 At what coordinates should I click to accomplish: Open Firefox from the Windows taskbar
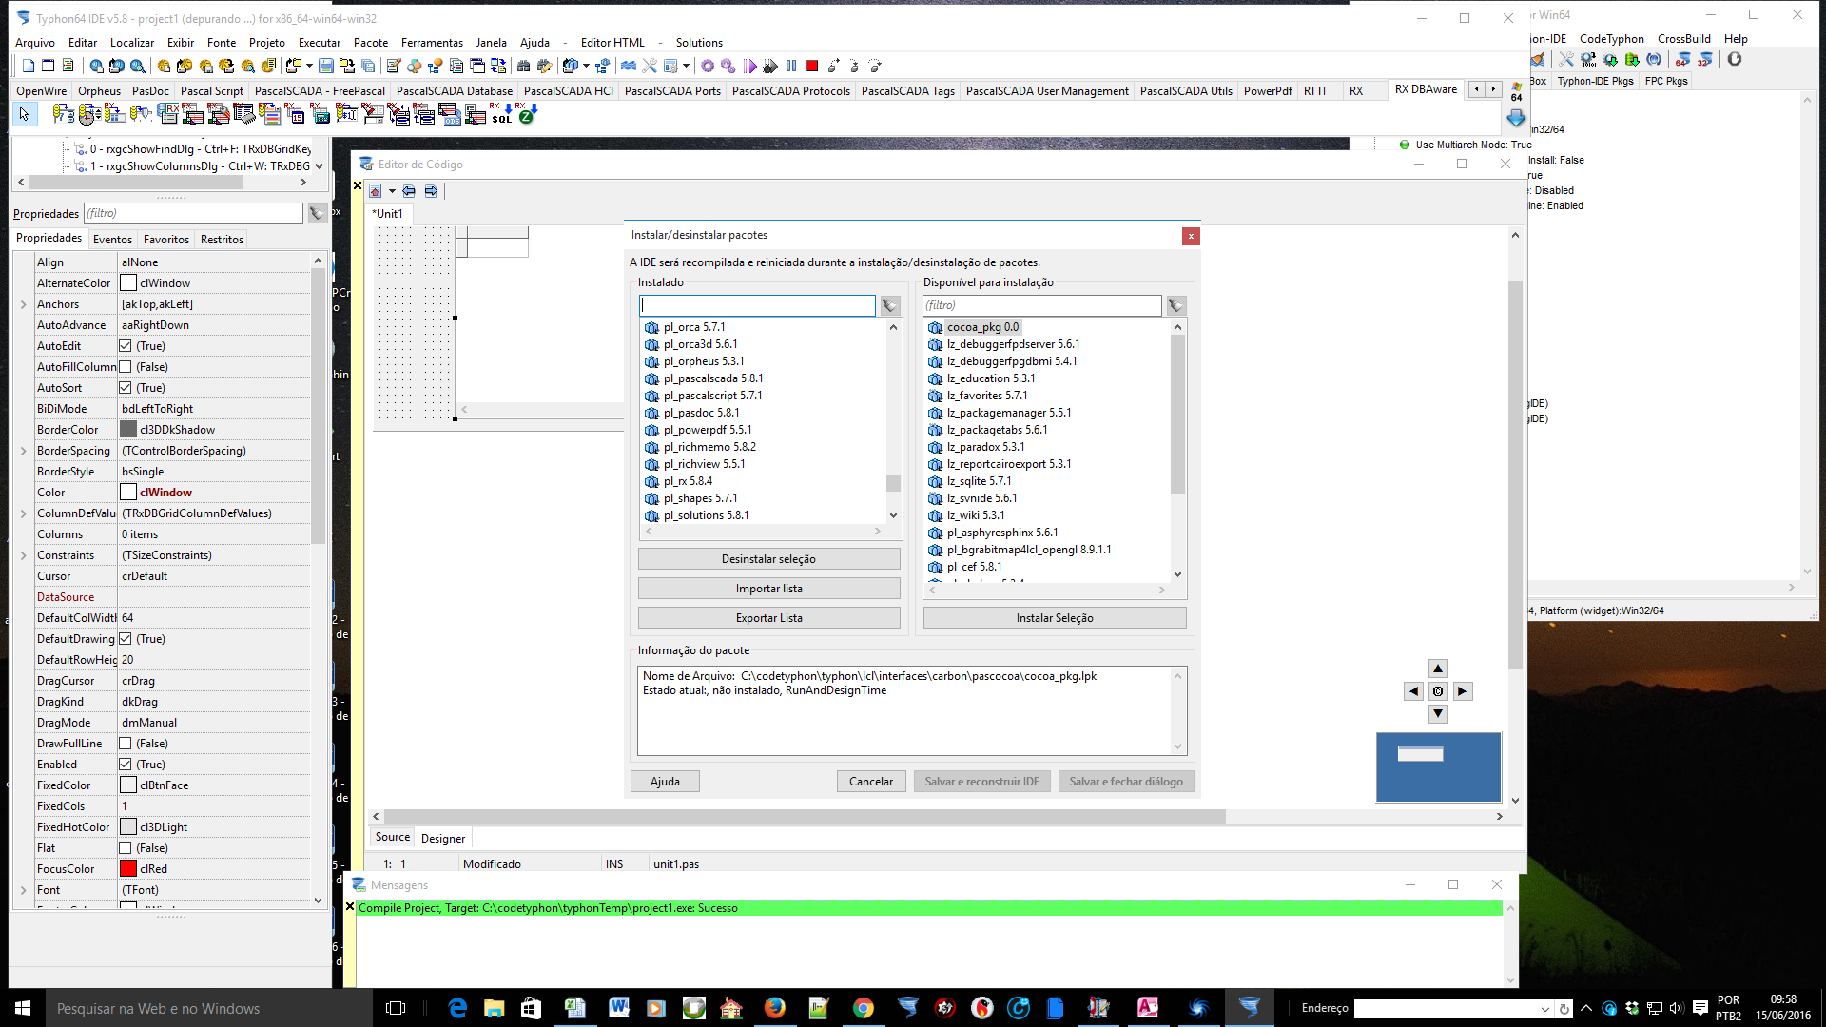(x=774, y=1008)
